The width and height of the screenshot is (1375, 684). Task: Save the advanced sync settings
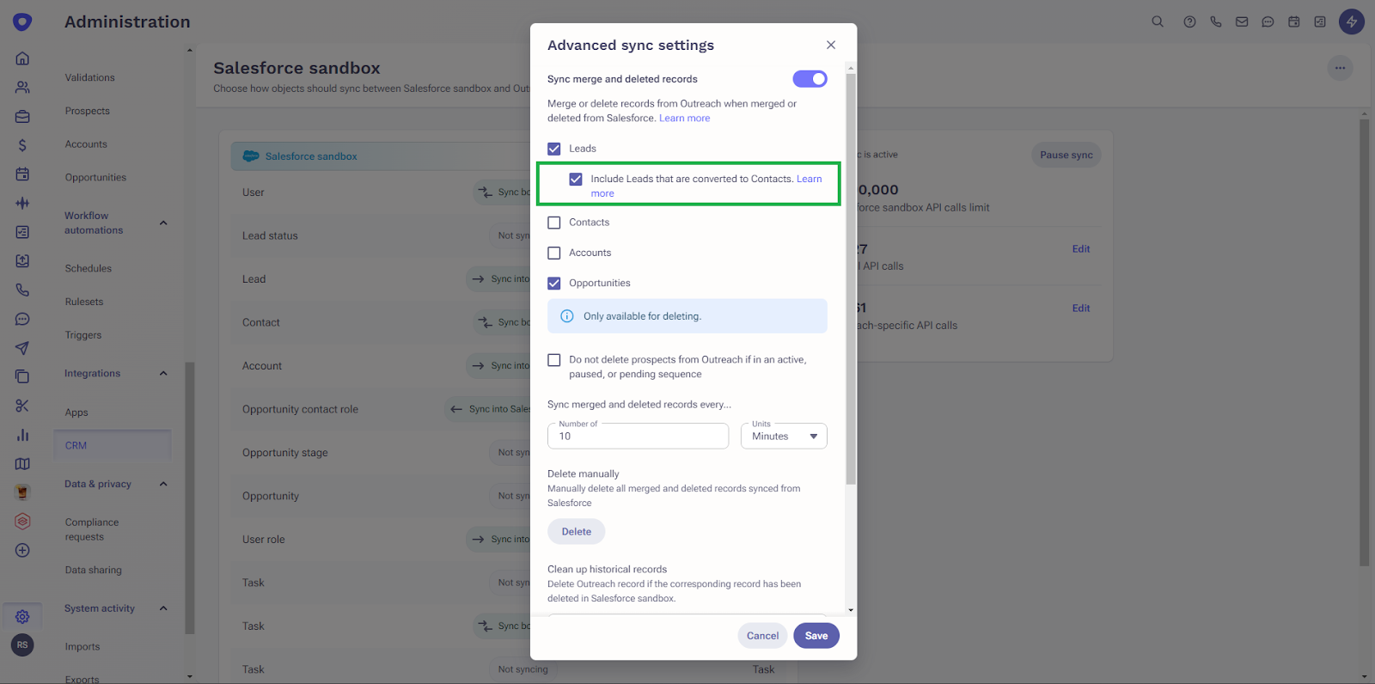[816, 636]
